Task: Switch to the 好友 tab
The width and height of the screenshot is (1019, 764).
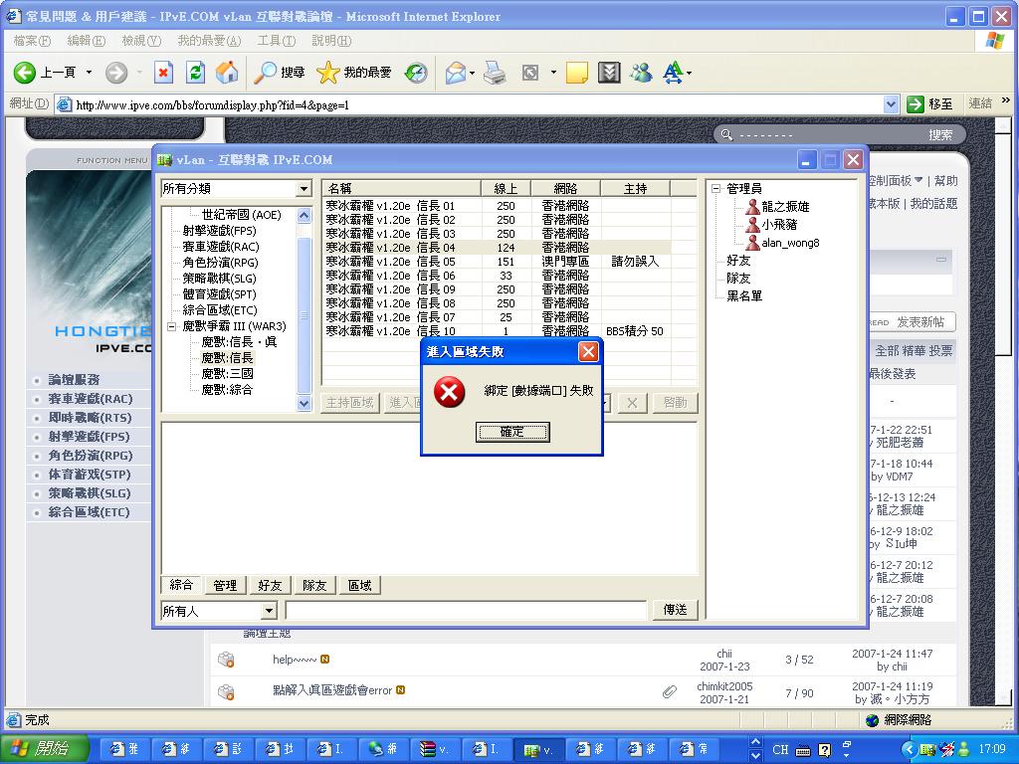Action: [x=270, y=586]
